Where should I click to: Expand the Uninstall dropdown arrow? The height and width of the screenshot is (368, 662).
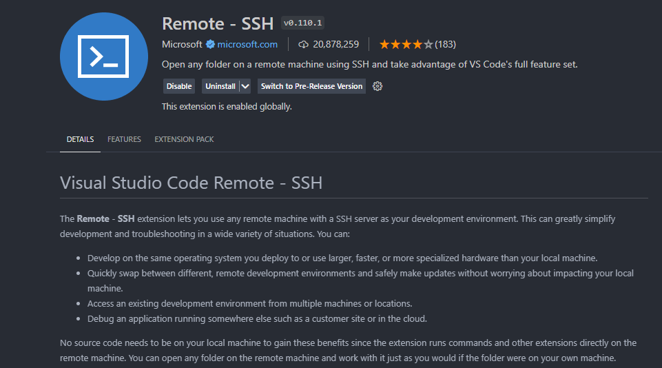pos(245,86)
